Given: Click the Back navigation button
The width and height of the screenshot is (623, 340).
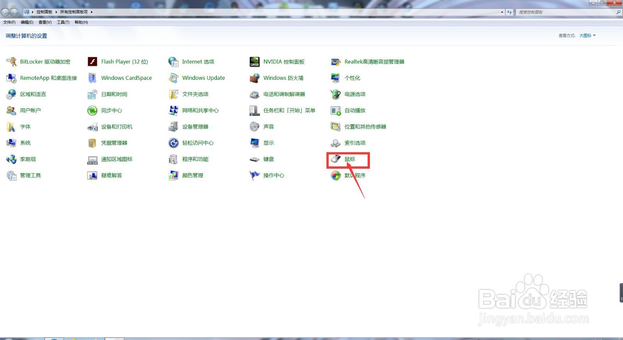Looking at the screenshot, I should click(5, 12).
